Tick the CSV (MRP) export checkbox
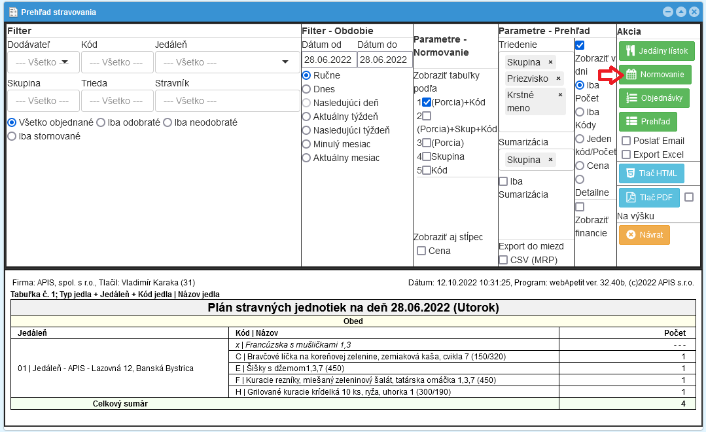The image size is (706, 432). click(503, 260)
